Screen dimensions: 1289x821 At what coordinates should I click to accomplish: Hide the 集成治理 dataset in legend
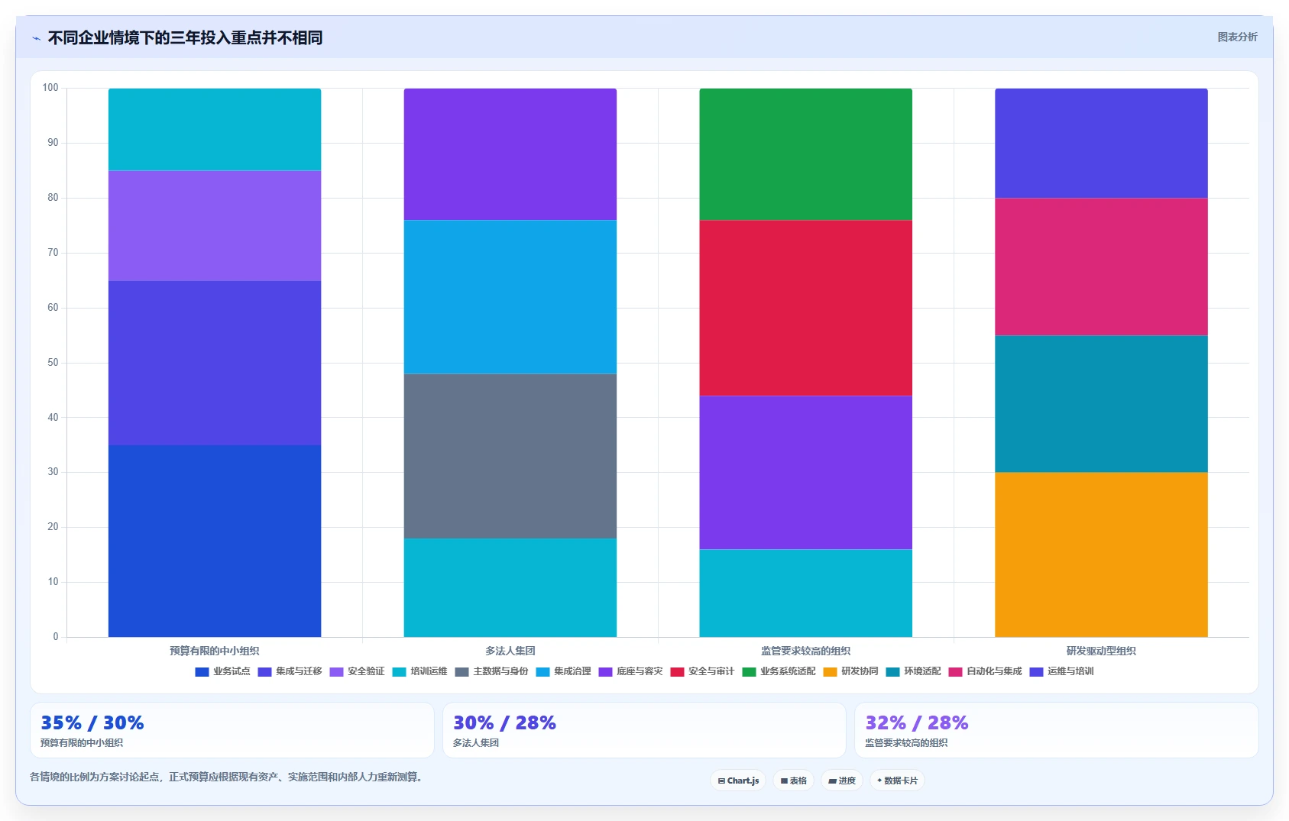(563, 671)
